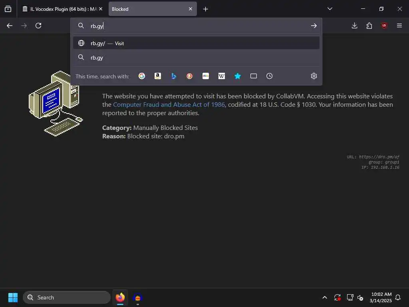This screenshot has width=409, height=307.
Task: Open the Firefox application menu
Action: (399, 26)
